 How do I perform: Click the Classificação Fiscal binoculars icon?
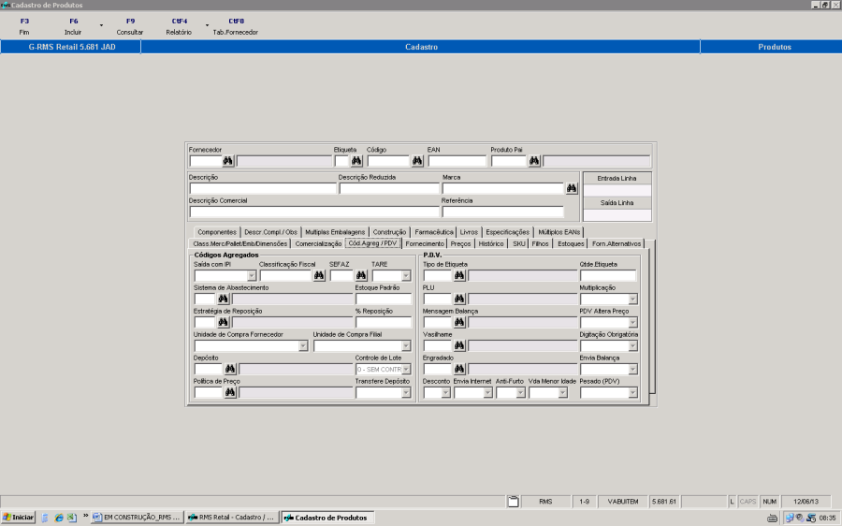coord(319,276)
